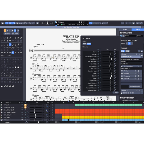
Task: Toggle mute on the Vocals track
Action: coord(25,105)
